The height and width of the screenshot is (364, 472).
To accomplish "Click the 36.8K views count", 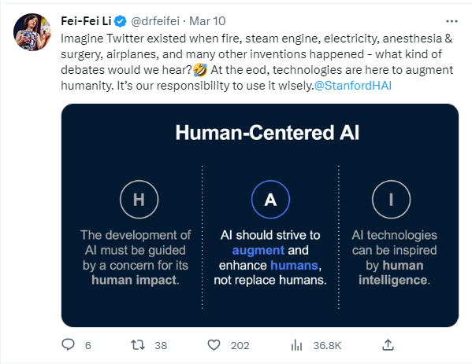I will [327, 345].
